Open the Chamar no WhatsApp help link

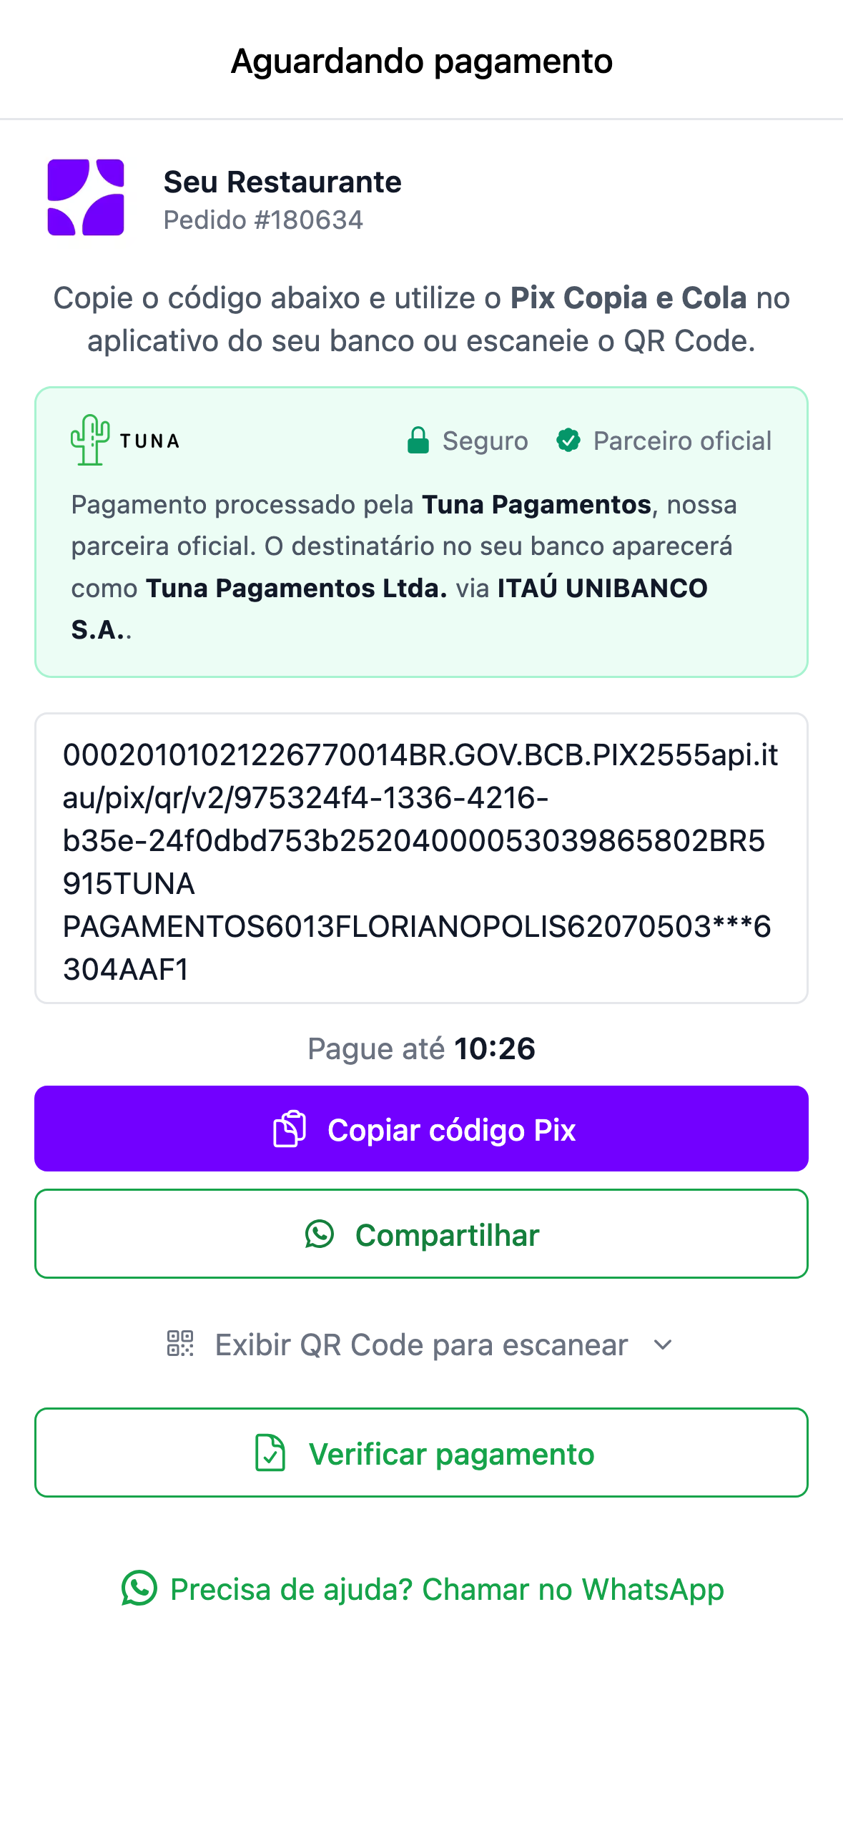pyautogui.click(x=447, y=1589)
